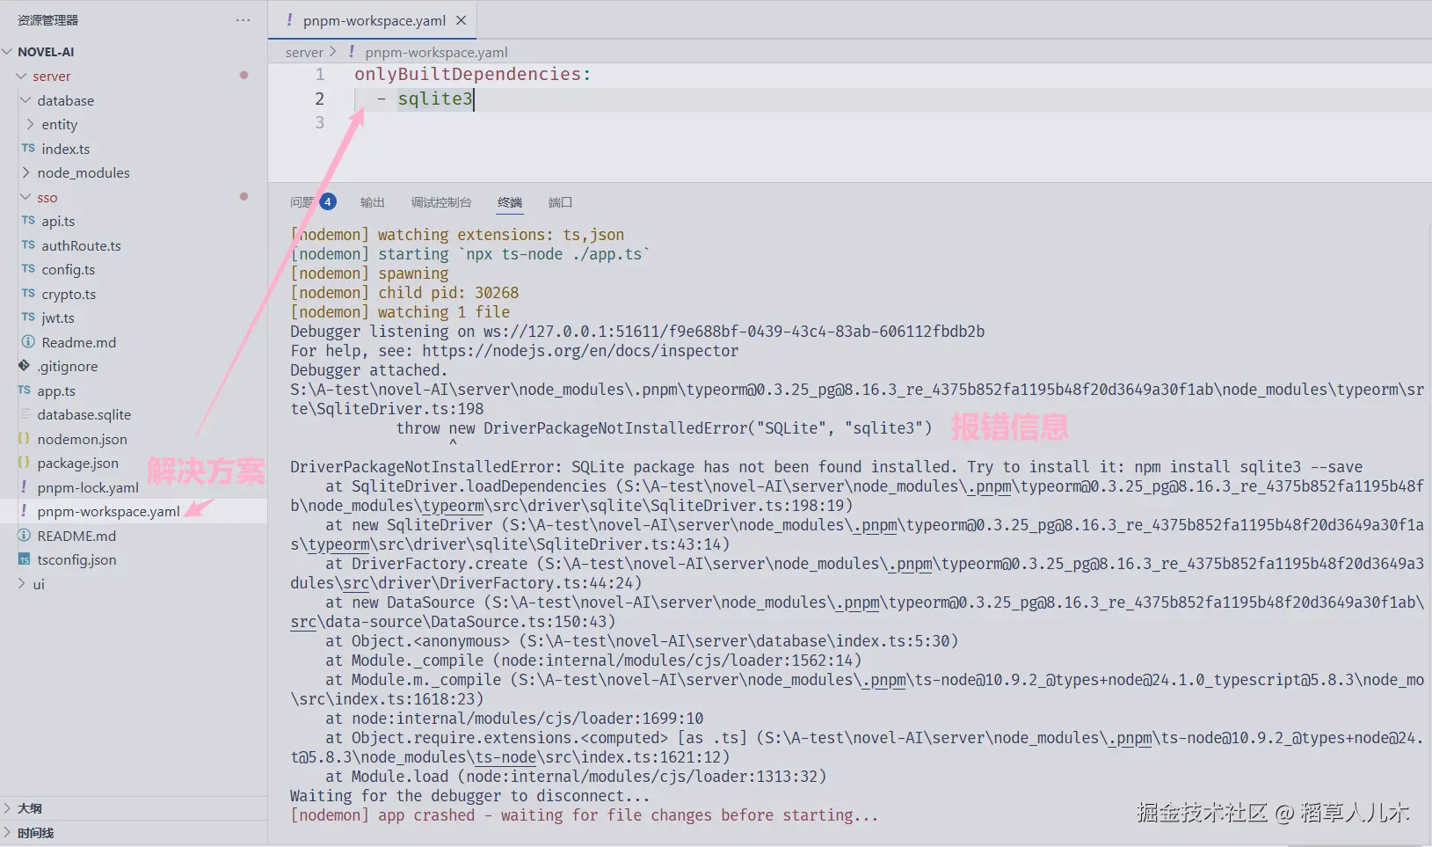1432x847 pixels.
Task: Click the 'app crashed' nodemon message
Action: 585,815
